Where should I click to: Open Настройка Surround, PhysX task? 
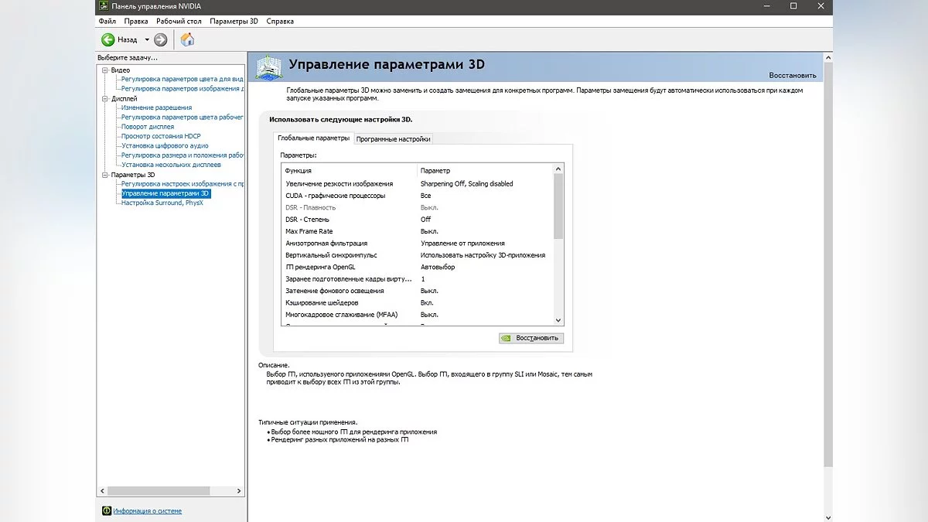(162, 203)
